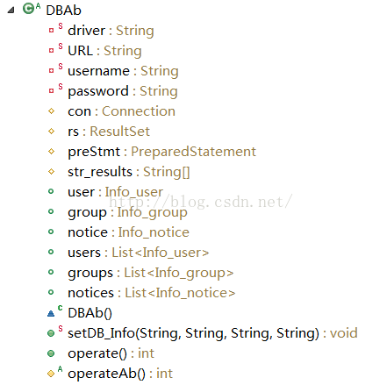387x385 pixels.
Task: Select the groups : List<Info_group> entry
Action: pos(151,274)
